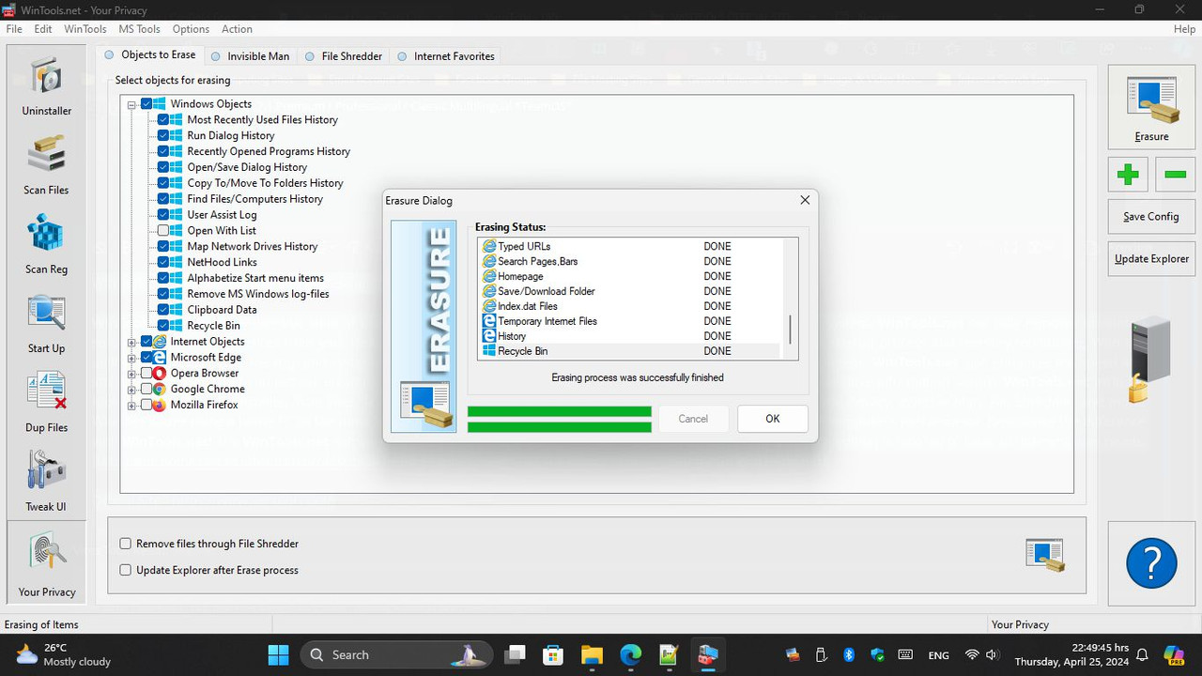Click the Google Chrome icon in tree

[160, 389]
